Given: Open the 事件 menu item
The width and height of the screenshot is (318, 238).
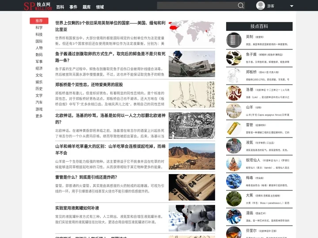Looking at the screenshot, I should click(x=73, y=7).
